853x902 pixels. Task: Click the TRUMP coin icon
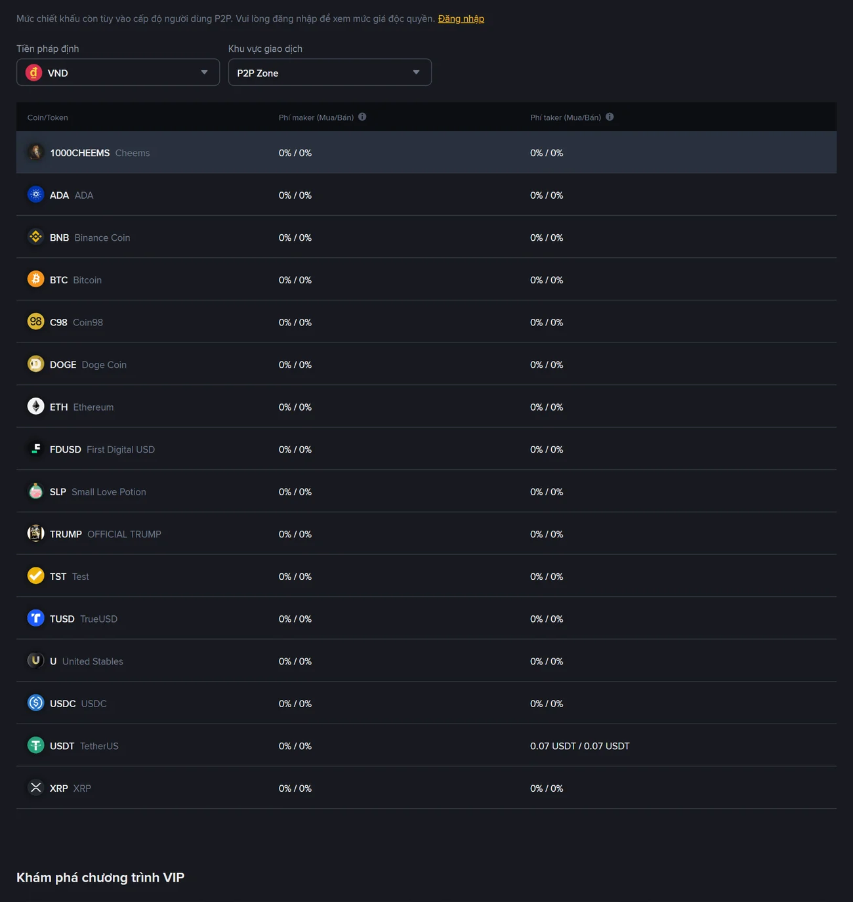36,533
